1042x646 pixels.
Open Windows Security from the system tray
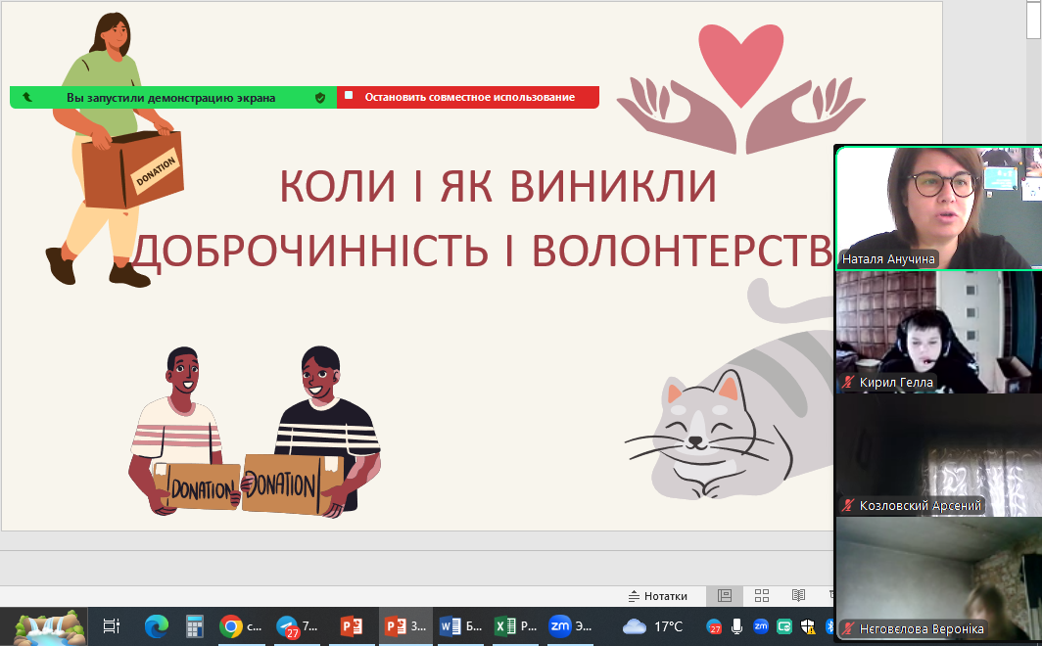click(808, 626)
